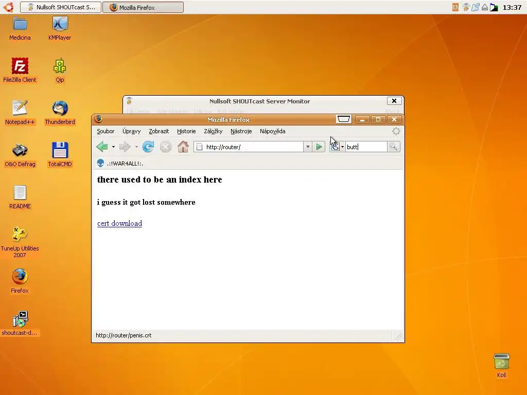Image resolution: width=527 pixels, height=395 pixels.
Task: Reload the current page
Action: [x=148, y=147]
